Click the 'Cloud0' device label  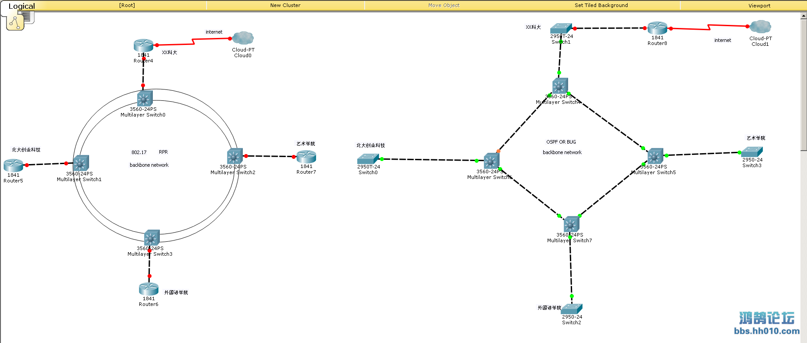(243, 55)
